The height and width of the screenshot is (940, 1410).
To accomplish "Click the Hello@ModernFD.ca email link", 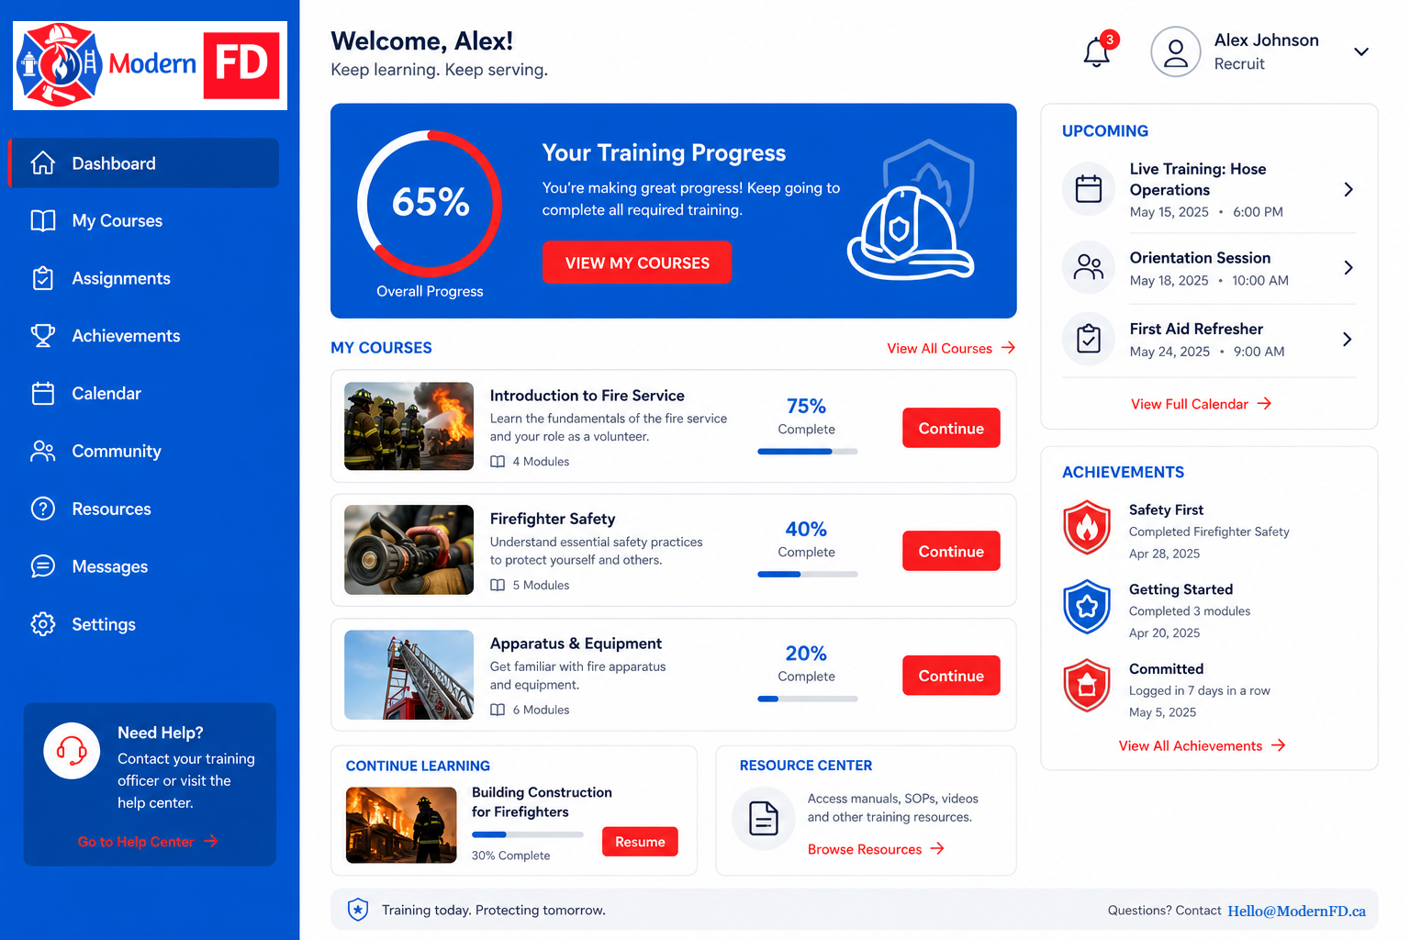I will 1296,911.
